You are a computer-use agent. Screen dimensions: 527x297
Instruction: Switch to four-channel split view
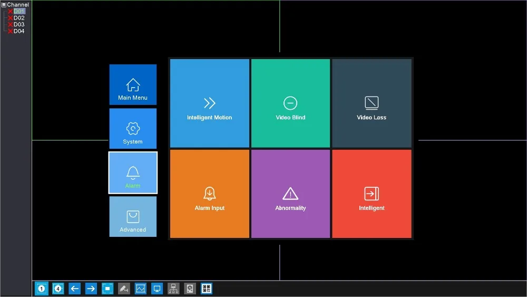[x=58, y=289]
